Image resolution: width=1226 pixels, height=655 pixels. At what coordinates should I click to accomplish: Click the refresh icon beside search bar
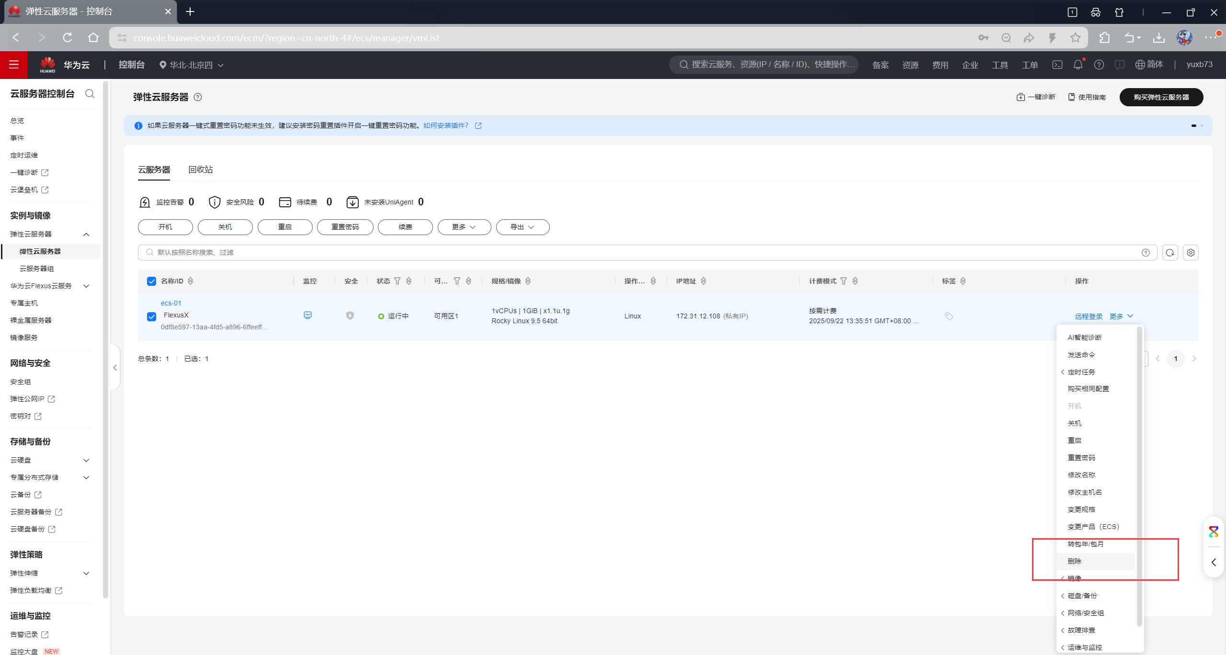[1169, 252]
